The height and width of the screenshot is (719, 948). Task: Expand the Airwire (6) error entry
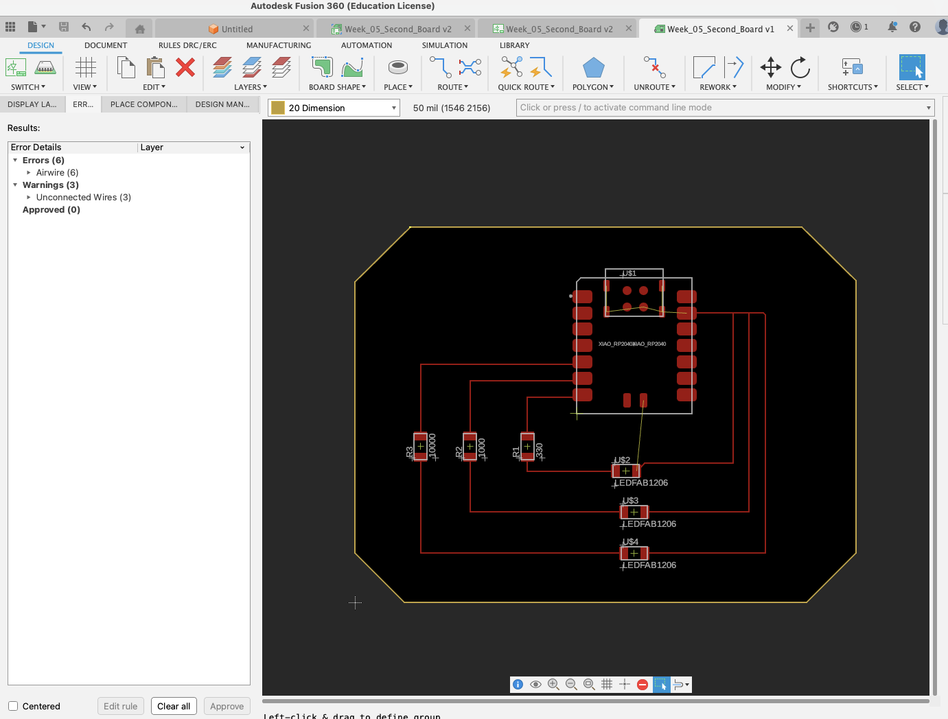pyautogui.click(x=29, y=173)
